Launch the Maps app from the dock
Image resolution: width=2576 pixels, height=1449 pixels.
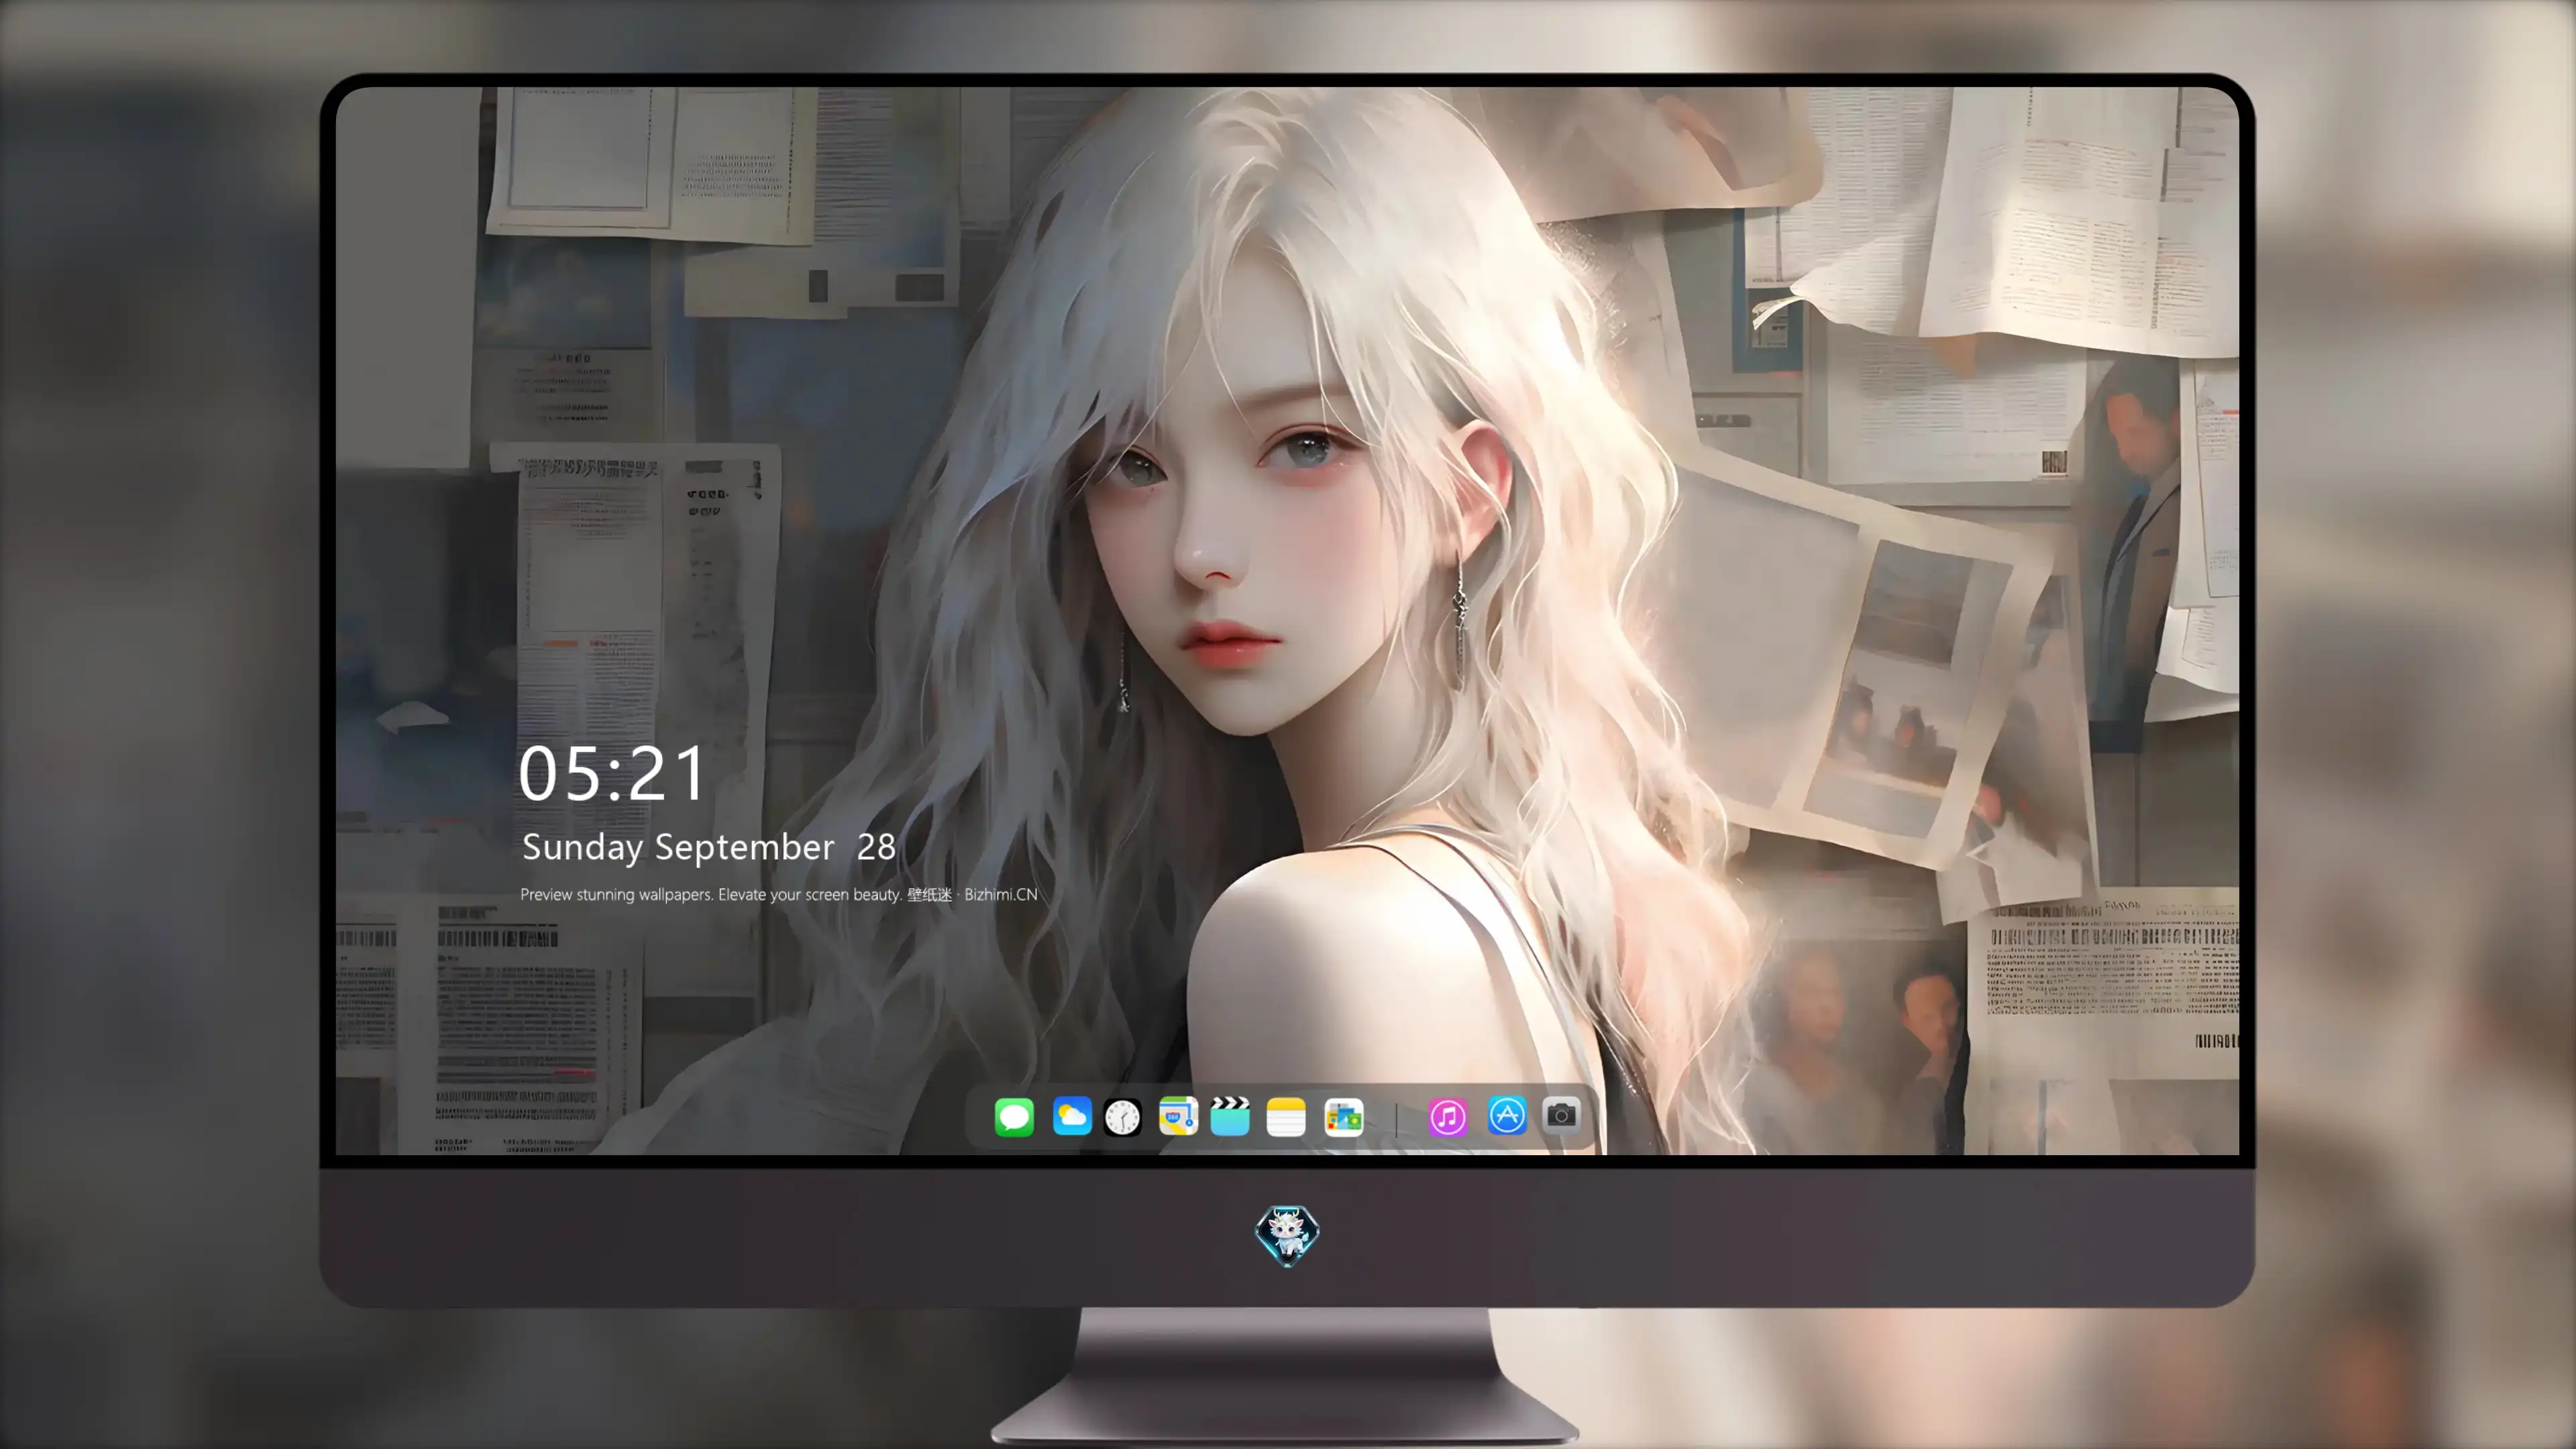[x=1178, y=1116]
